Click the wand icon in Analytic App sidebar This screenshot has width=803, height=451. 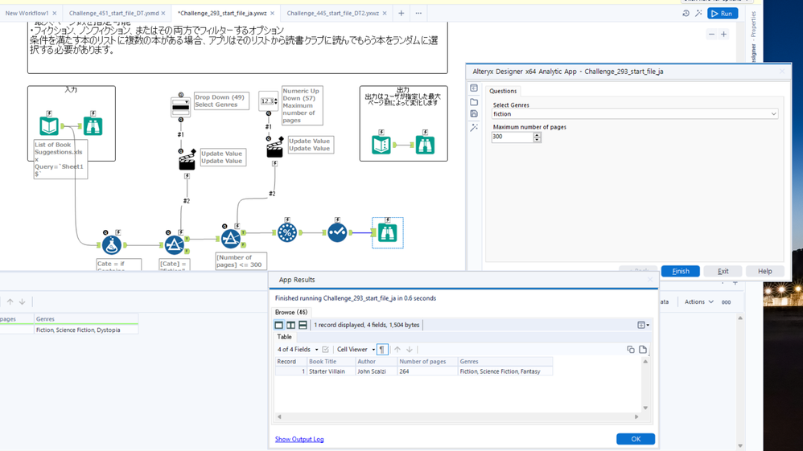pos(474,127)
